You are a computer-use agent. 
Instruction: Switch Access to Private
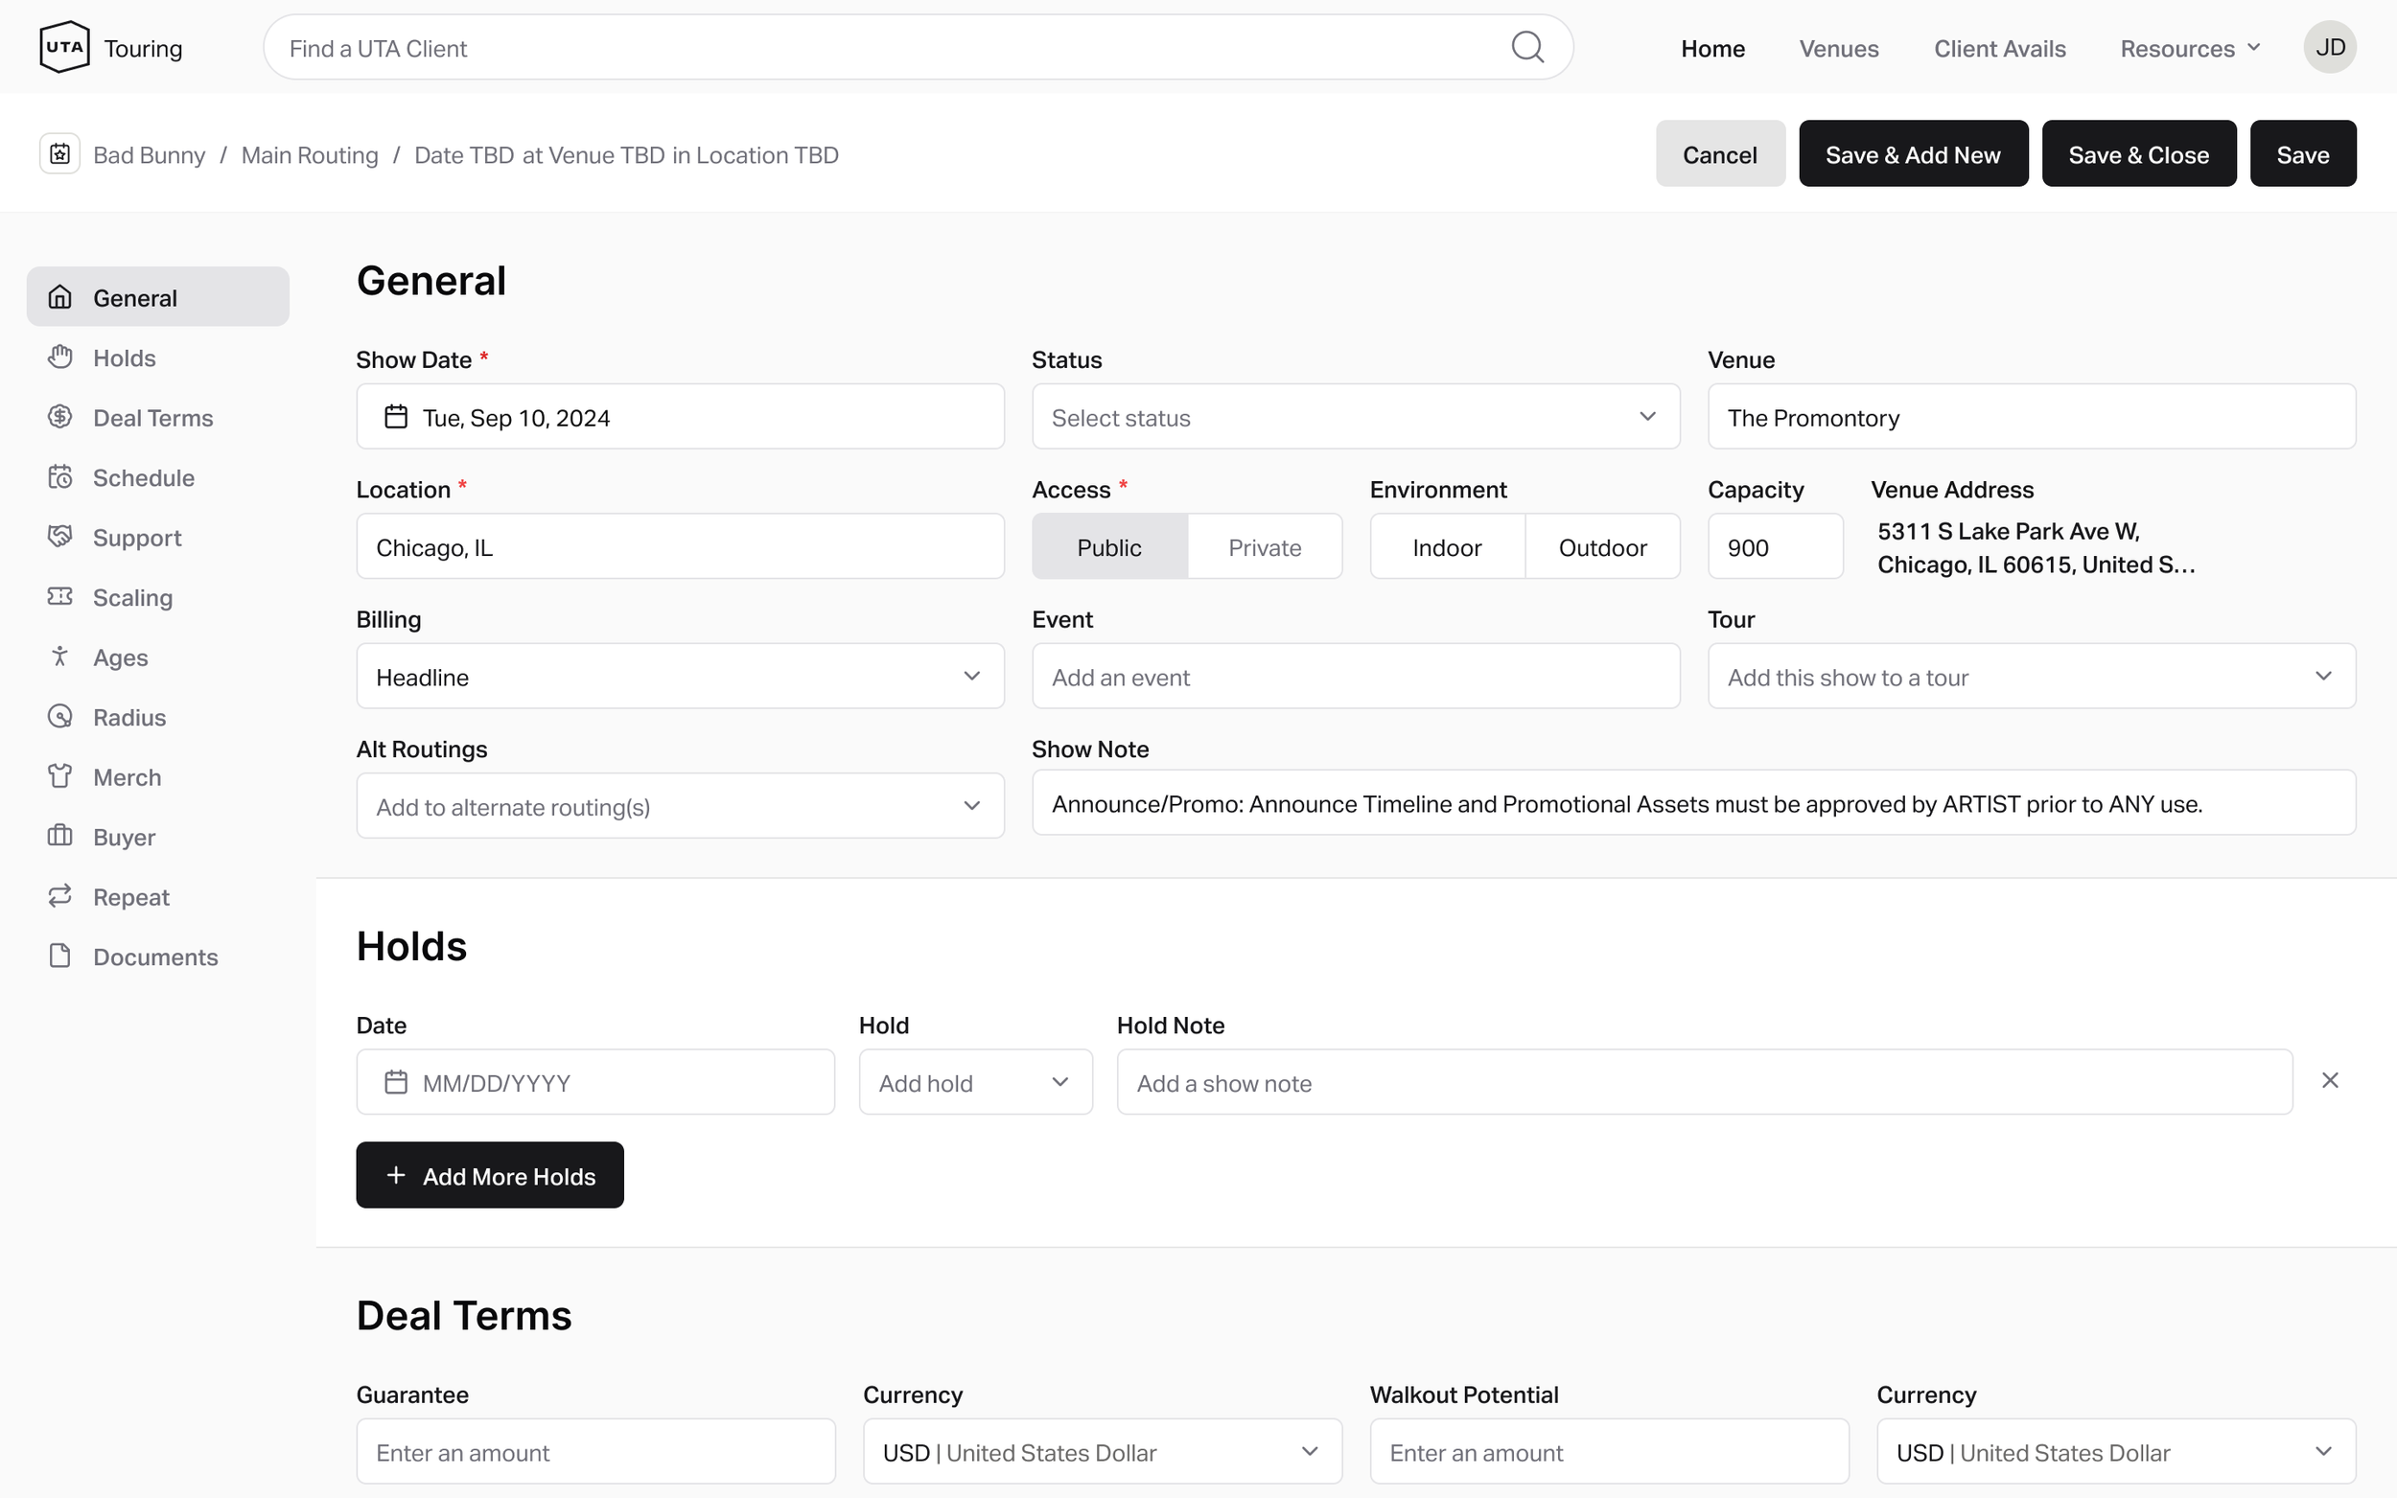coord(1265,546)
